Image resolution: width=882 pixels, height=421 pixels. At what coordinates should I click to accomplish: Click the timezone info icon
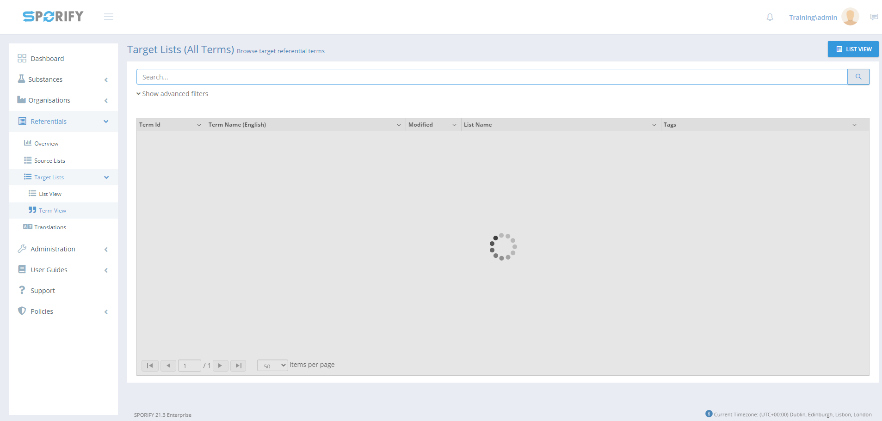tap(709, 414)
